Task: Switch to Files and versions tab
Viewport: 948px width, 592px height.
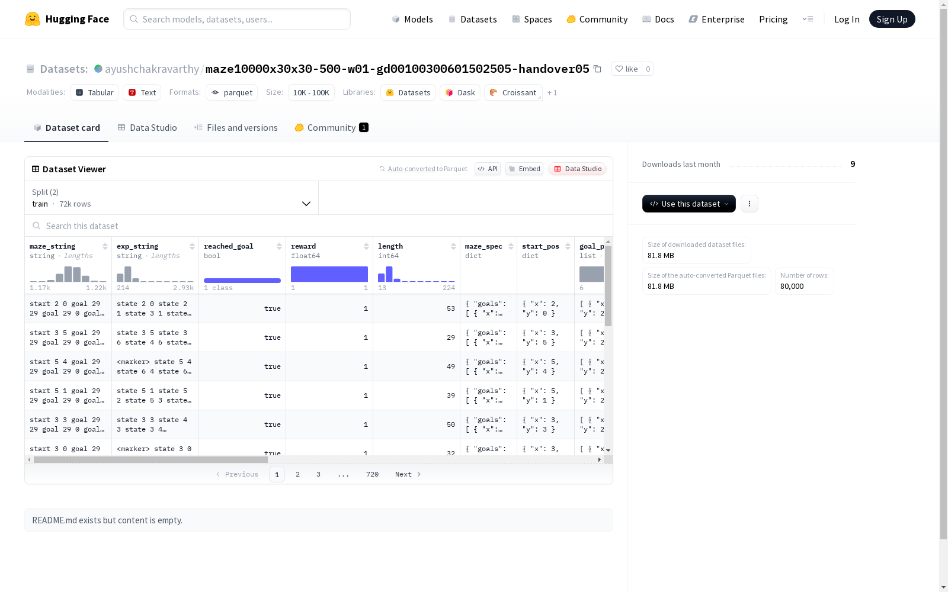Action: click(236, 128)
